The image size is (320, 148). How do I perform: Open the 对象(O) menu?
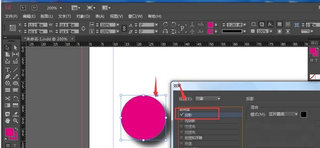tap(83, 16)
